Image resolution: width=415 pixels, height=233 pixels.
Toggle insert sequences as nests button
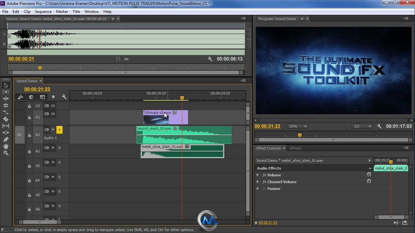[20, 97]
